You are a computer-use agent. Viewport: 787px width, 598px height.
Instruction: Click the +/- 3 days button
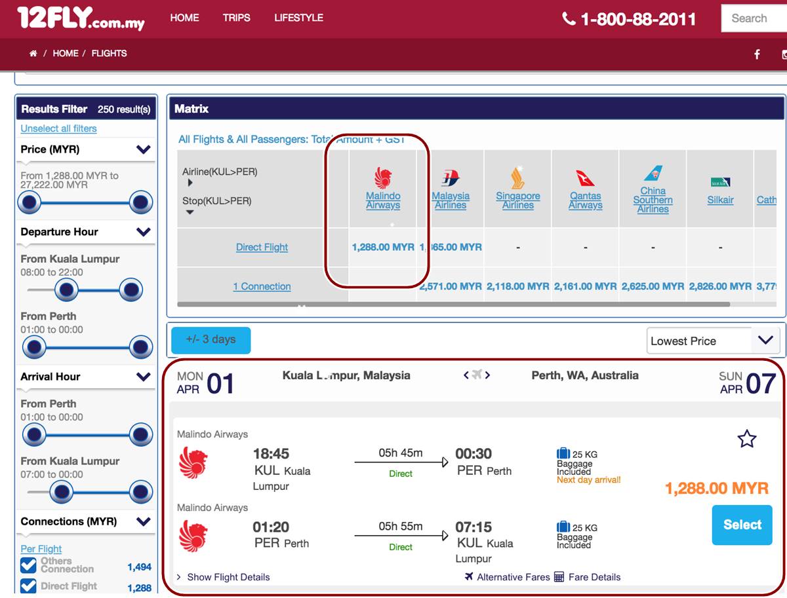(x=211, y=340)
